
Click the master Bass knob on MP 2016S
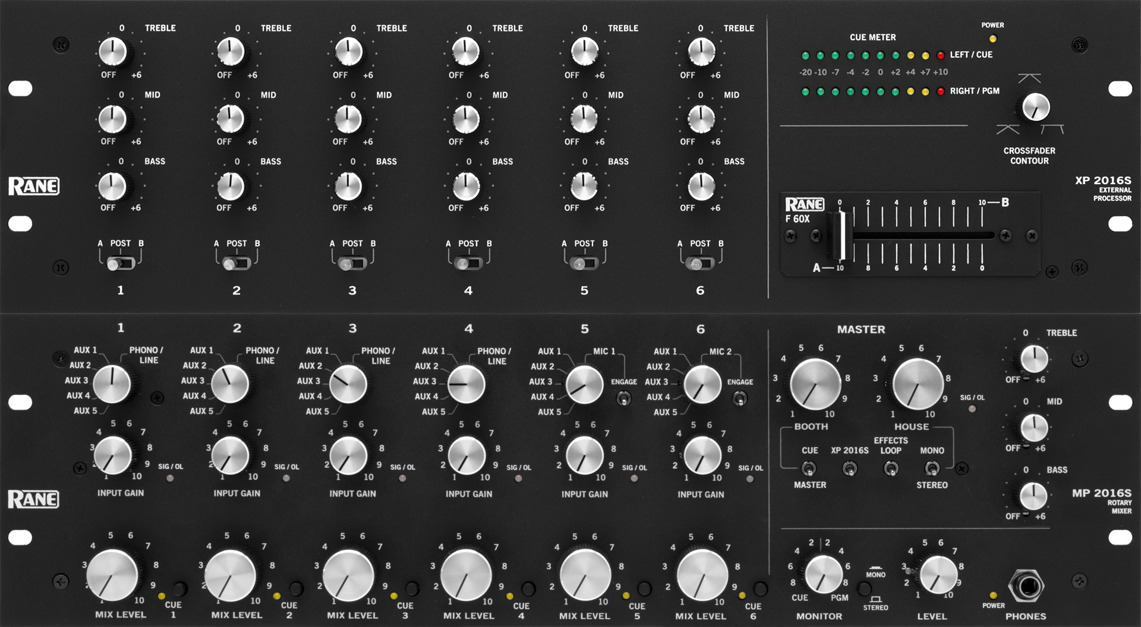point(1033,496)
